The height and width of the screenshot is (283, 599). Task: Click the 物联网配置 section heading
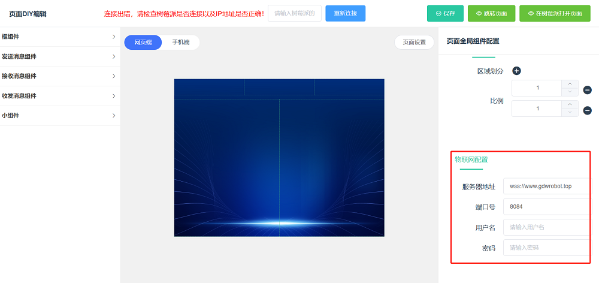click(x=471, y=159)
